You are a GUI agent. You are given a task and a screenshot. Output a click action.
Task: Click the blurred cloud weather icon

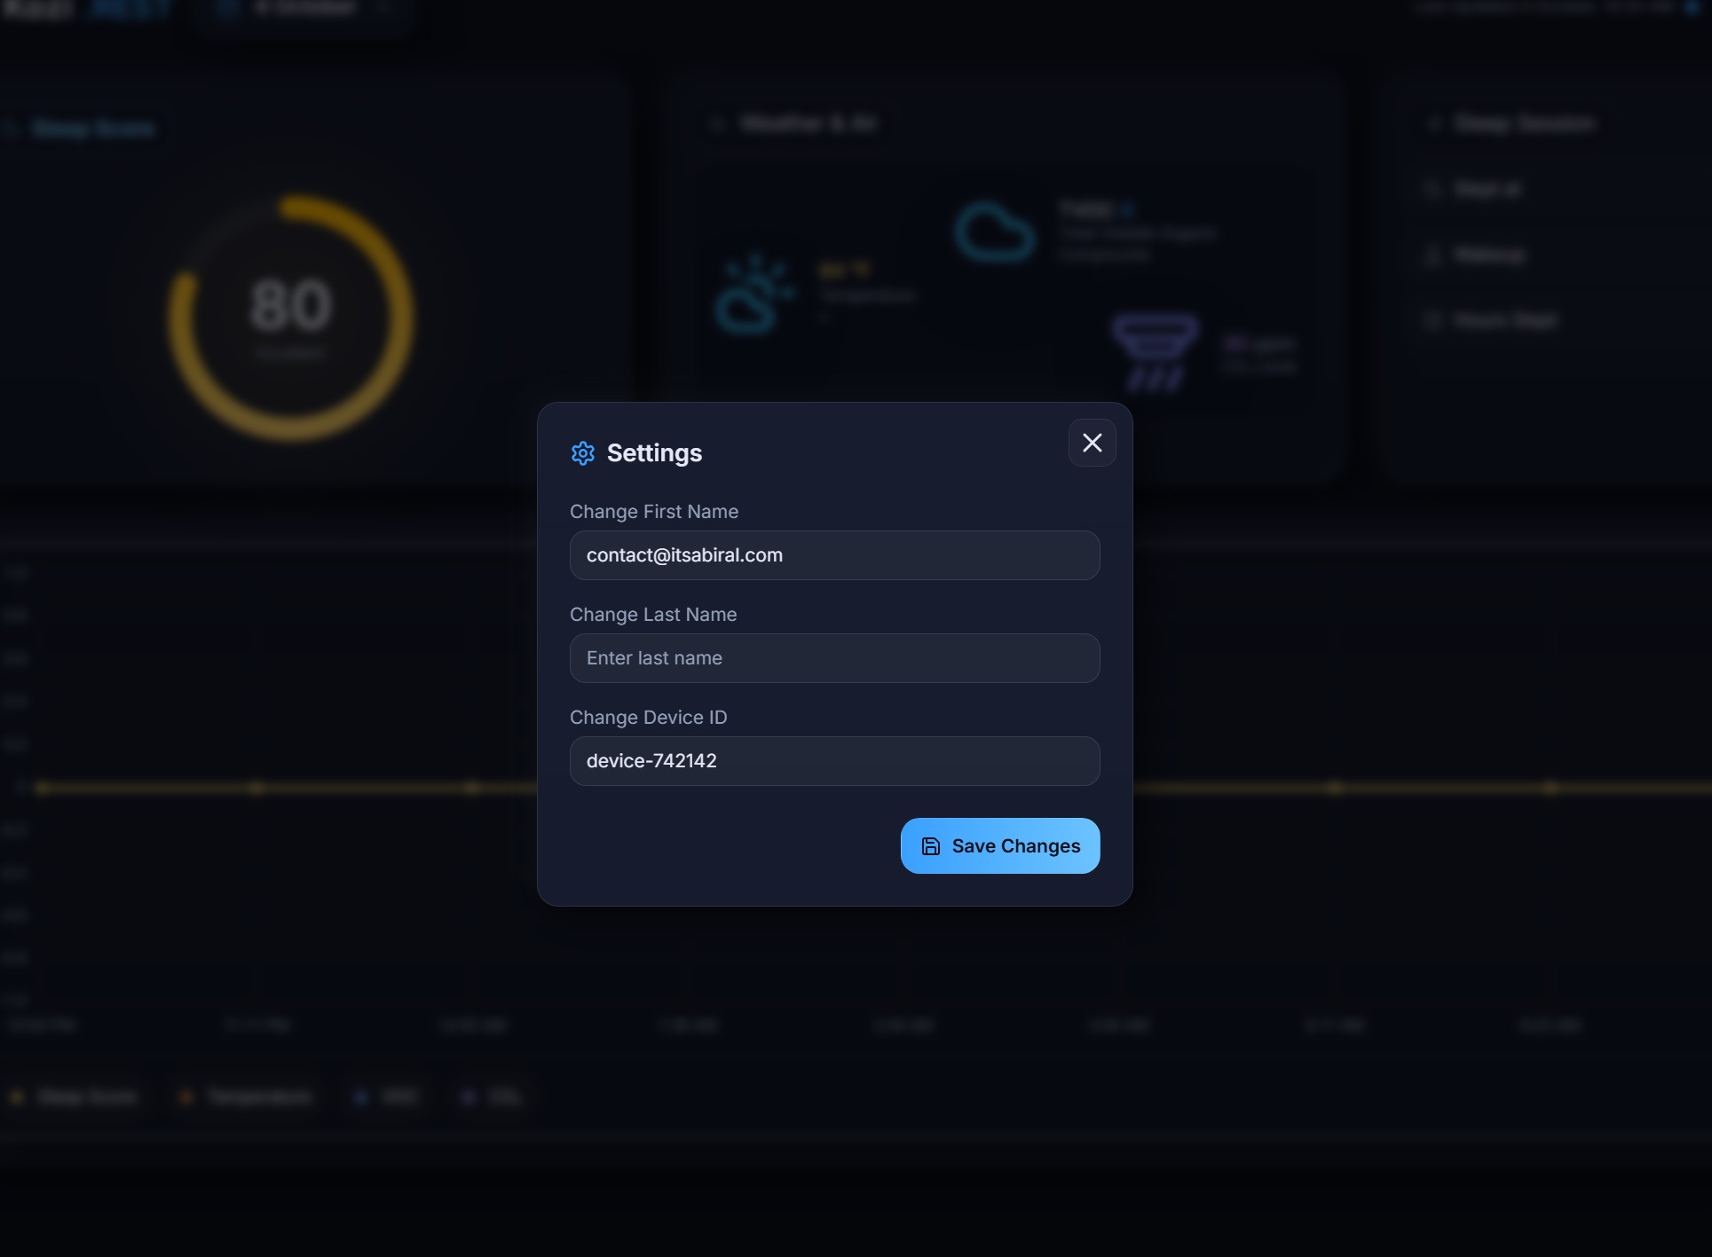click(994, 232)
